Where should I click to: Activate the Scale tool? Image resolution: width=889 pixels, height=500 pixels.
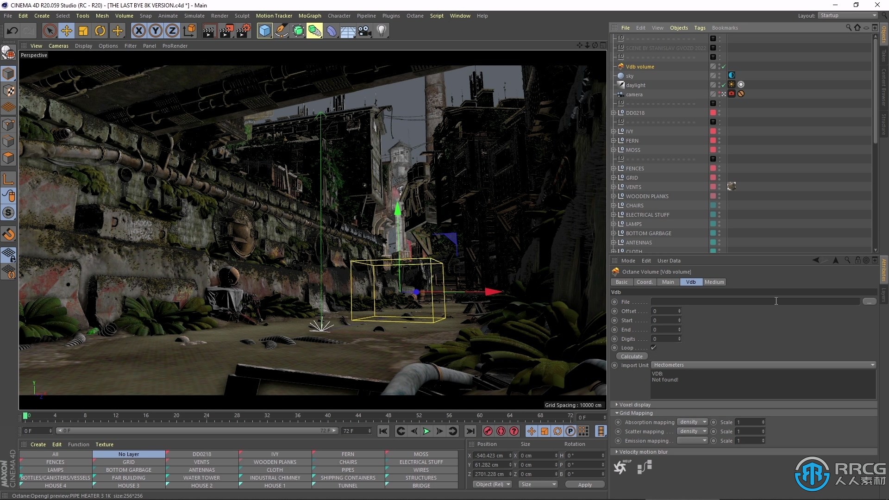click(x=83, y=31)
